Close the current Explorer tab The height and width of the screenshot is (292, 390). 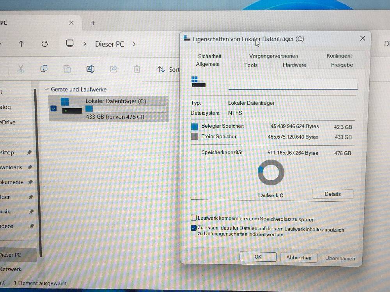[x=71, y=23]
